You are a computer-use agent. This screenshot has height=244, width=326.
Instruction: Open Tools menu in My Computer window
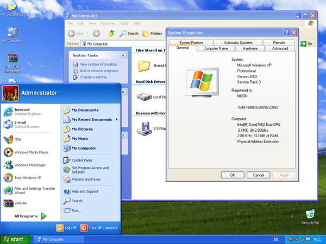(124, 23)
